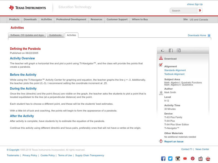Click the Author apple icon

[x=161, y=93]
